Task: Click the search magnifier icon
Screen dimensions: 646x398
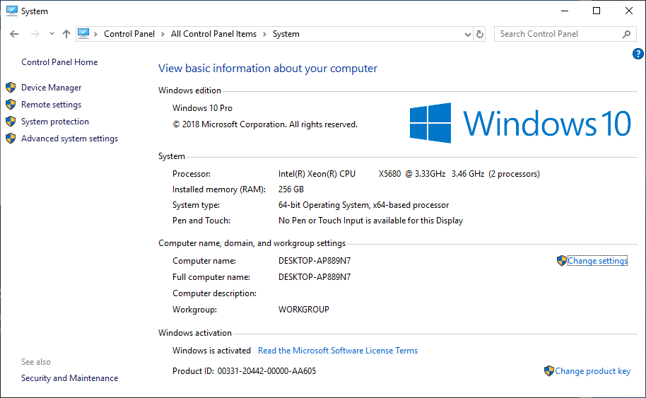Action: pos(626,34)
